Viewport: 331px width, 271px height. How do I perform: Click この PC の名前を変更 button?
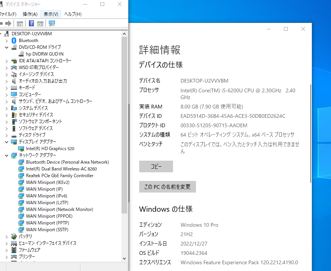click(167, 187)
